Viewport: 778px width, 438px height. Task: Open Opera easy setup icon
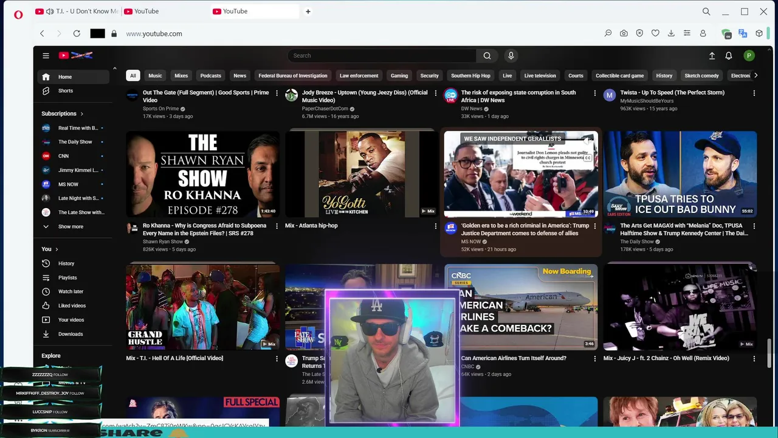pos(687,33)
